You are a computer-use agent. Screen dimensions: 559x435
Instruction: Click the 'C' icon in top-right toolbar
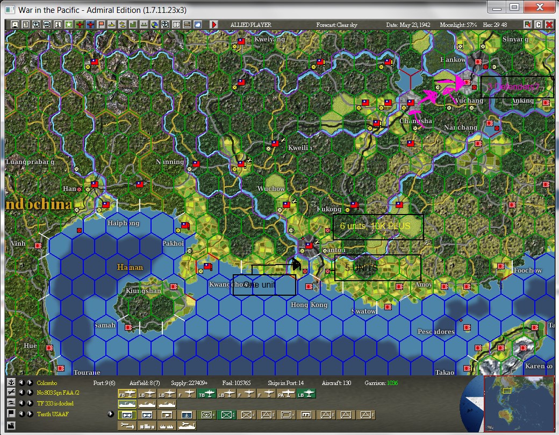(539, 25)
